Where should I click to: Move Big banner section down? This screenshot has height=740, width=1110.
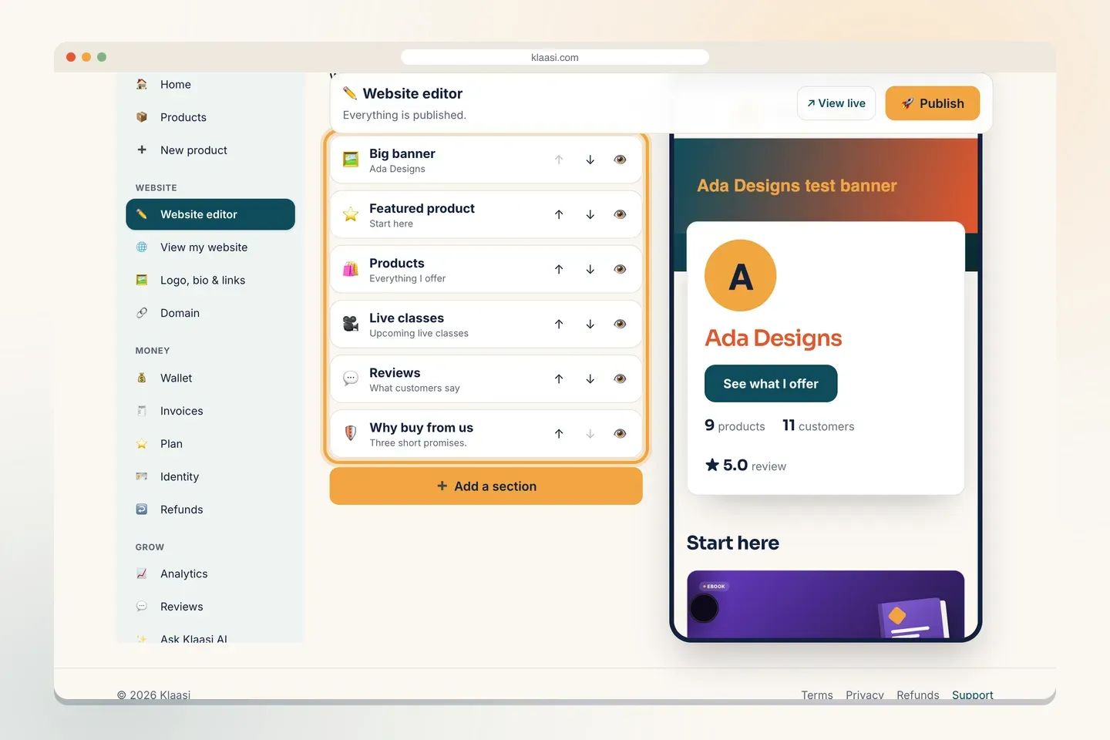coord(590,160)
